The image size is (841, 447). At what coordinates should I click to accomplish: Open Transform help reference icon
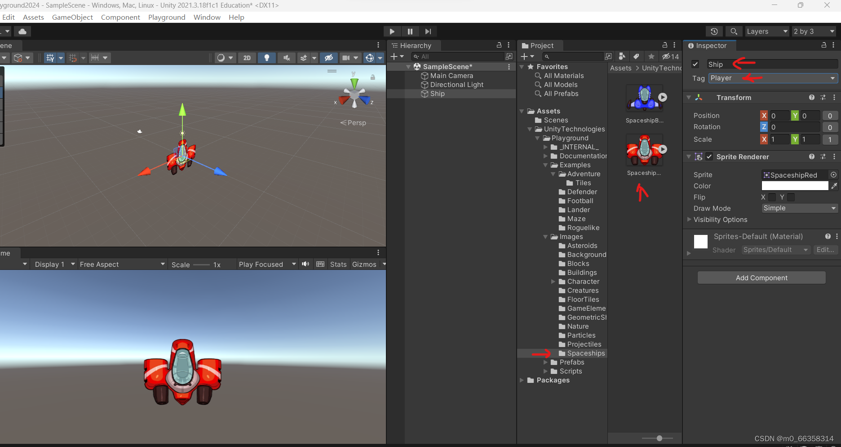coord(811,97)
